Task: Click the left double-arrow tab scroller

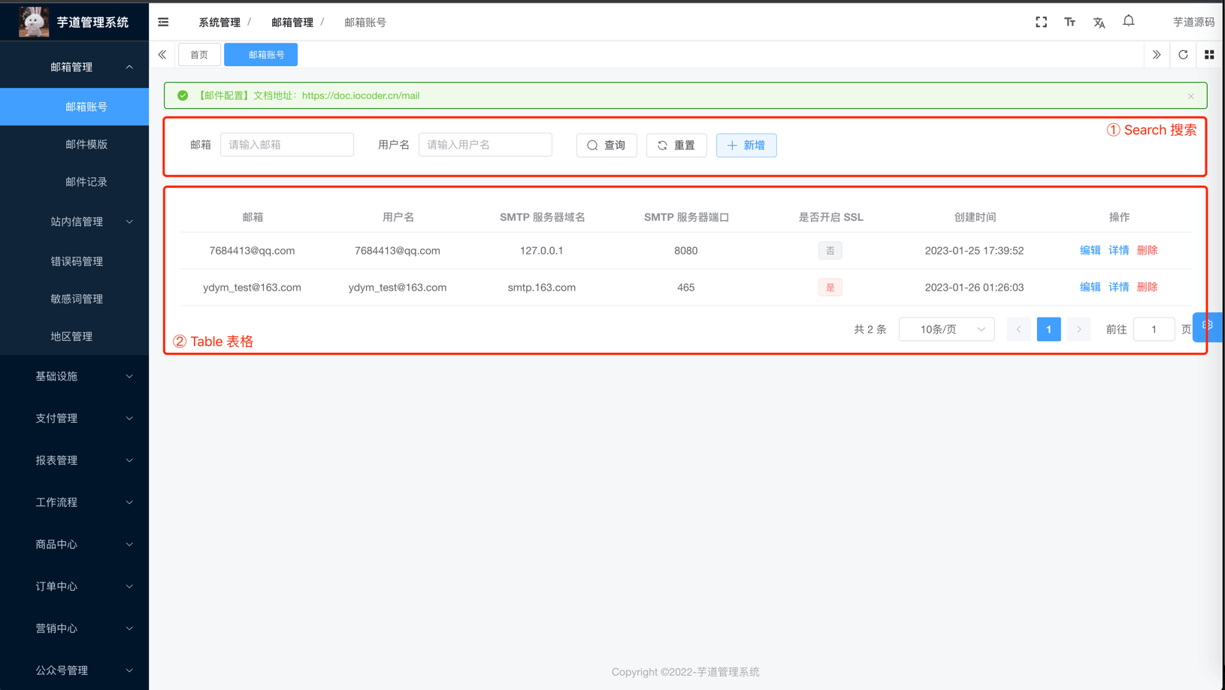Action: (162, 54)
